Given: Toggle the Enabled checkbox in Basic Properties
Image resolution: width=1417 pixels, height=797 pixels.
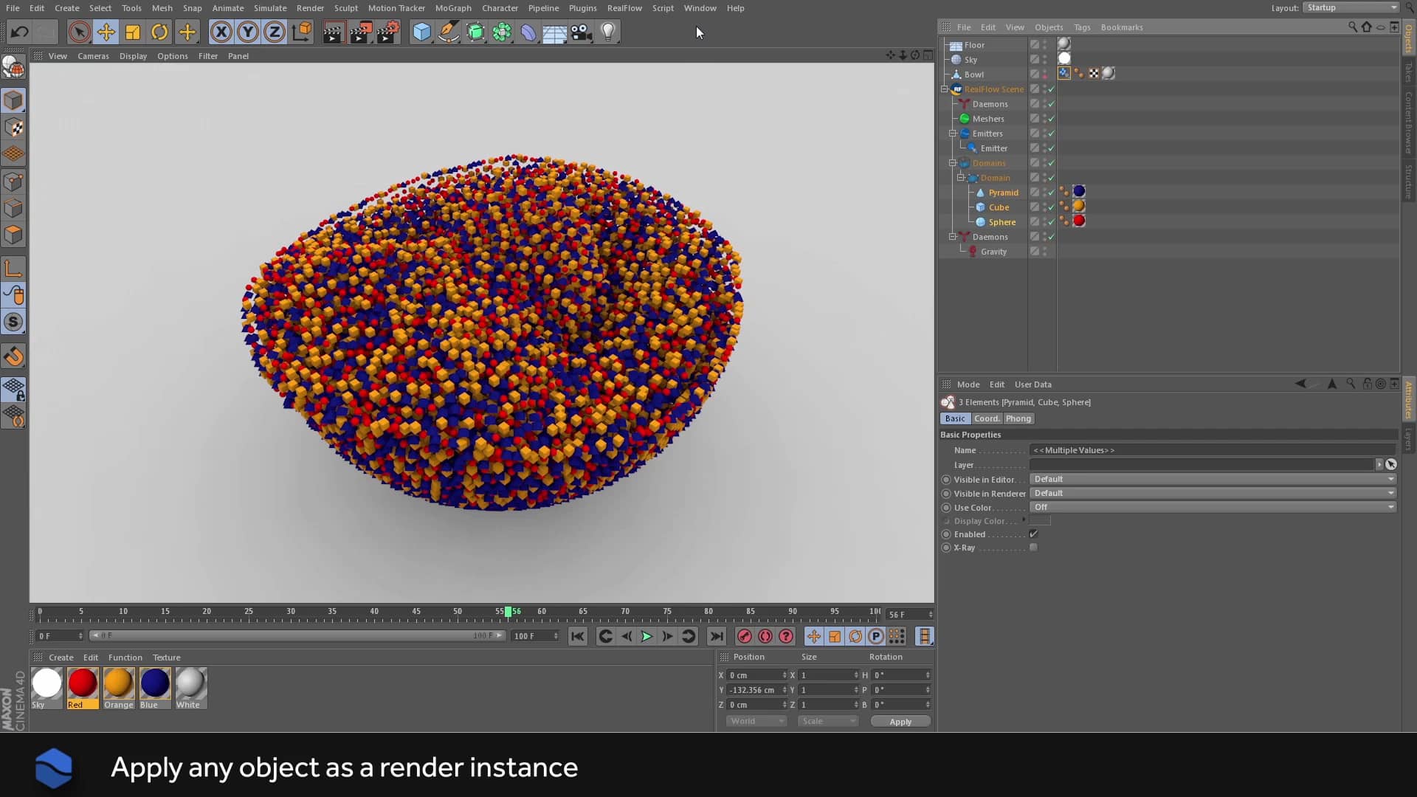Looking at the screenshot, I should (1033, 534).
